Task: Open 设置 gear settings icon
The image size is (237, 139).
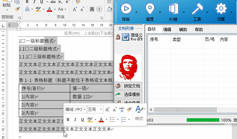Action: (x=221, y=9)
